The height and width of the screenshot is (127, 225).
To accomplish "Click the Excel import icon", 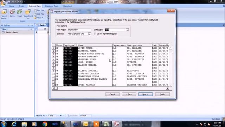I will [20, 13].
